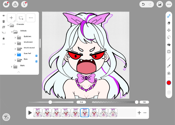Select the Fill bucket tool
The width and height of the screenshot is (175, 125).
coord(169,45)
